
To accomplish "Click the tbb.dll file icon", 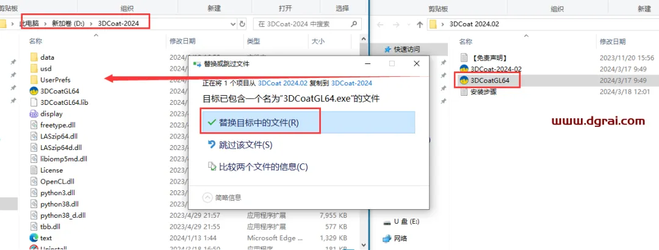I will 34,226.
